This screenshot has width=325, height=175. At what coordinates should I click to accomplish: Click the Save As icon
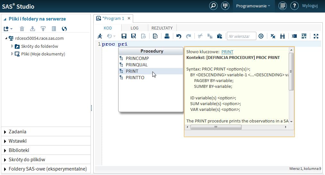click(x=134, y=36)
